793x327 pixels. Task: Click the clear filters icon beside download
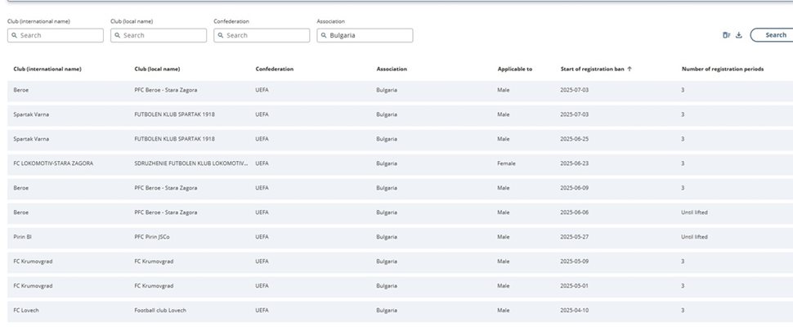tap(726, 35)
